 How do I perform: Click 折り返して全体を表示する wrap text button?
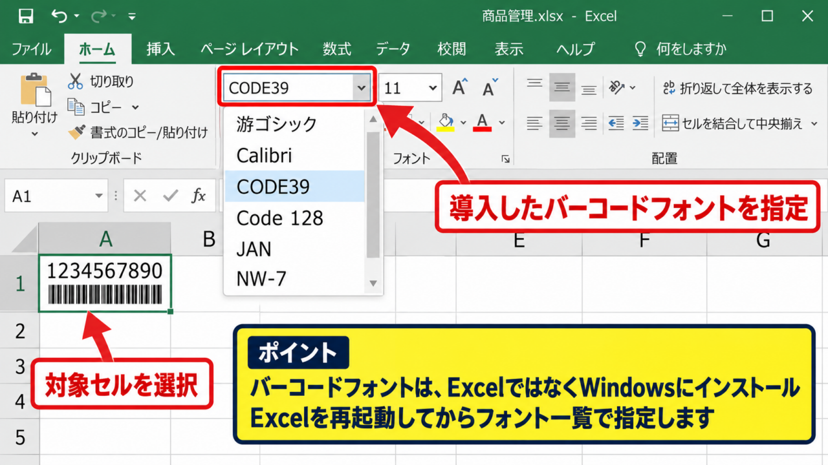[x=737, y=88]
